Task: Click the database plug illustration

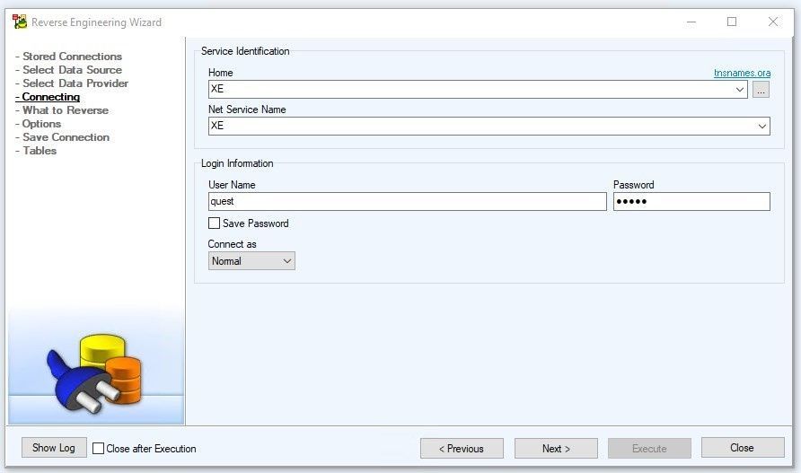Action: [x=95, y=372]
